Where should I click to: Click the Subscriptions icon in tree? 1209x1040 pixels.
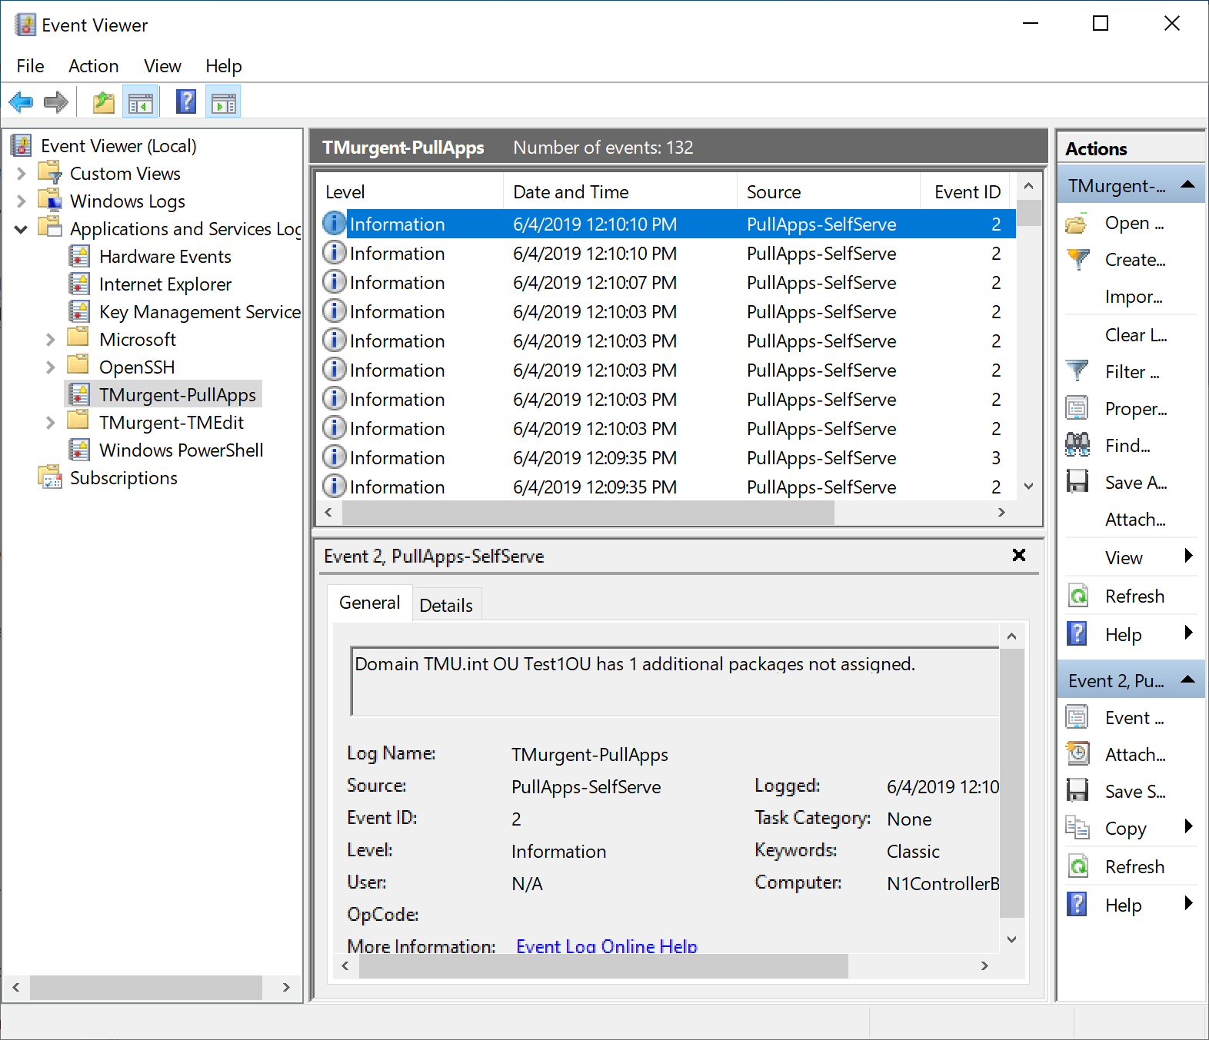50,477
